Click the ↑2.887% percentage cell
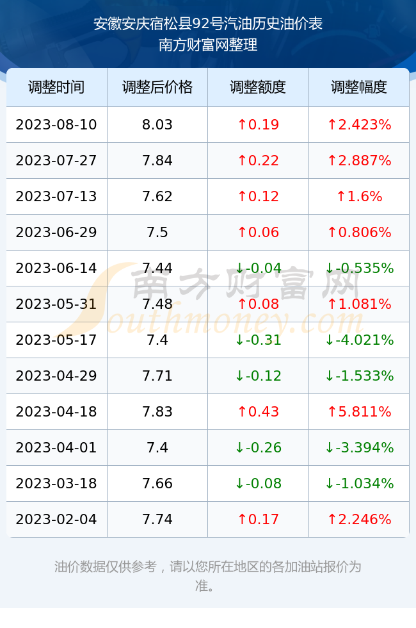Image resolution: width=416 pixels, height=628 pixels. coord(359,161)
